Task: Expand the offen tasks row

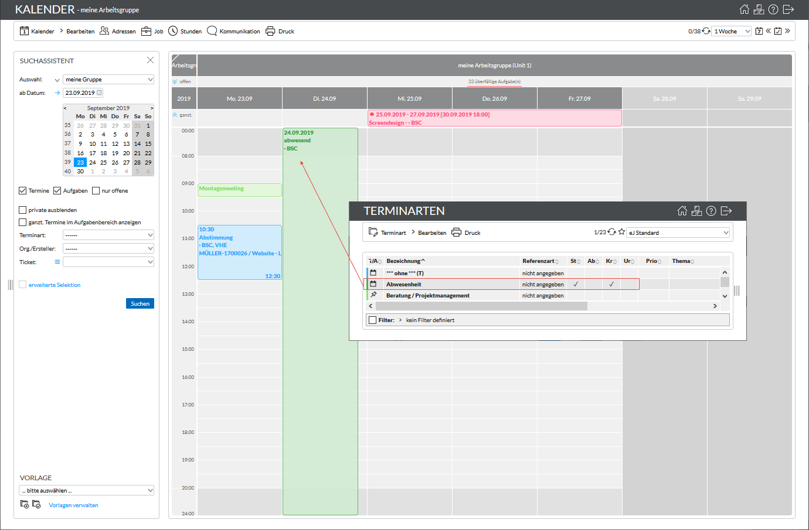Action: pyautogui.click(x=175, y=81)
